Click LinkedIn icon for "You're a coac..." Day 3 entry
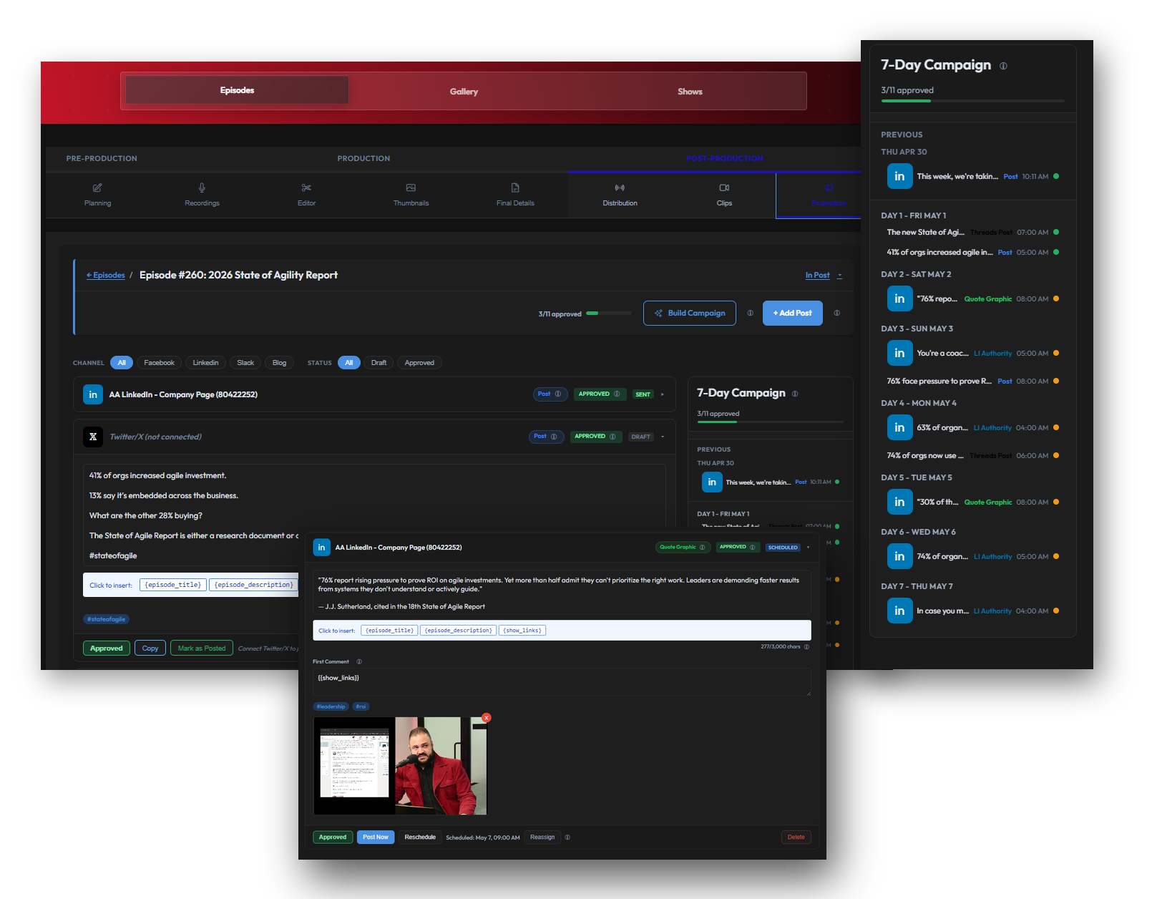Image resolution: width=1152 pixels, height=899 pixels. tap(900, 353)
